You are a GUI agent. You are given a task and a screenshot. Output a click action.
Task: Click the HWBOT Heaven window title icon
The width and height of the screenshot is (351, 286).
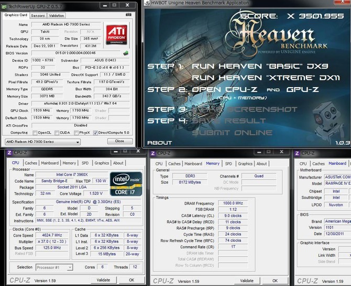[x=147, y=3]
